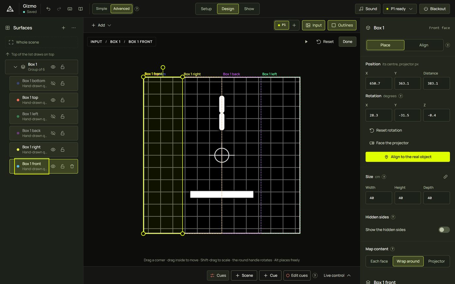Open the P1 ready dropdown

pyautogui.click(x=399, y=9)
